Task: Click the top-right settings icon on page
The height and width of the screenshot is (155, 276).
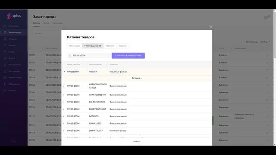Action: tap(267, 17)
